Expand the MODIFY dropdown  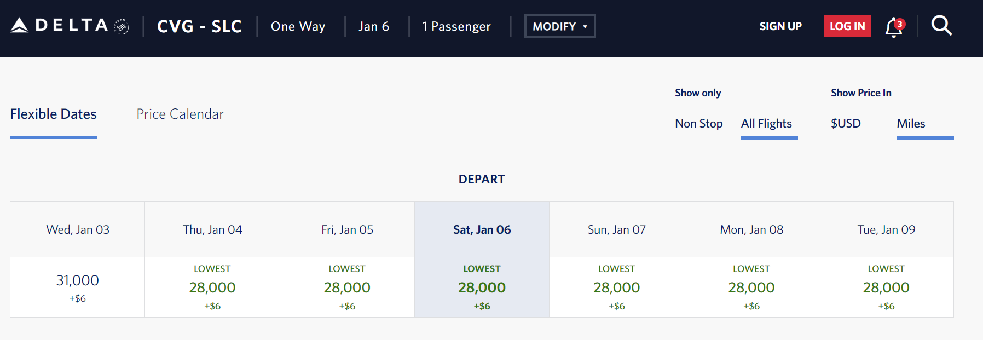pyautogui.click(x=559, y=26)
